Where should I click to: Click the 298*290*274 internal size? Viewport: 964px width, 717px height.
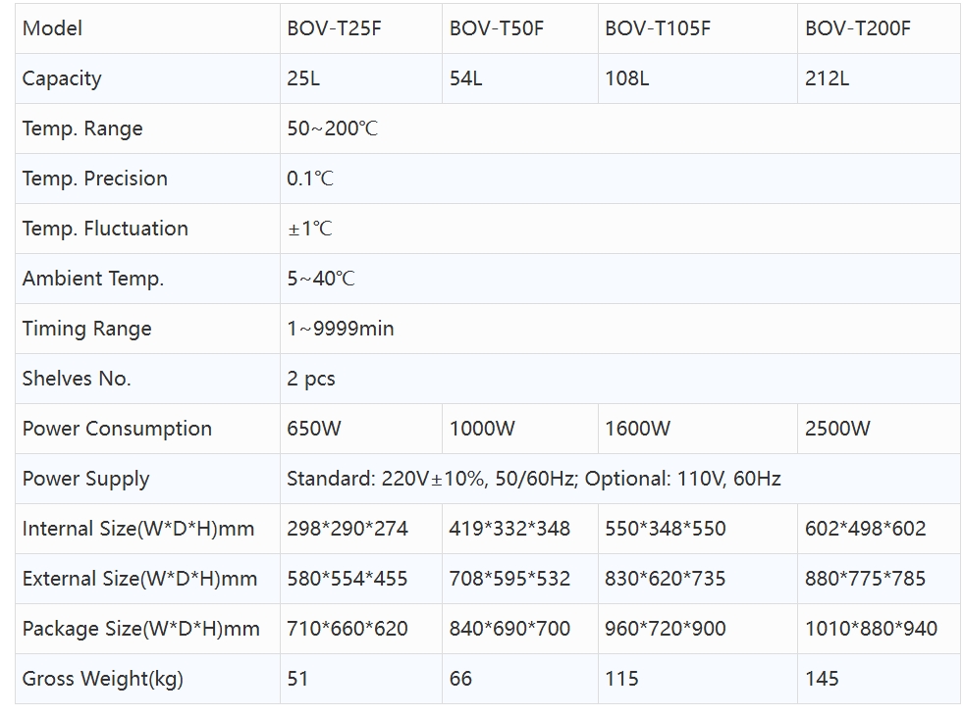coord(348,529)
